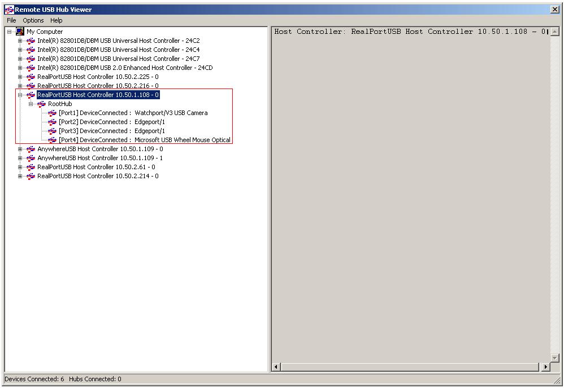Viewport: 564px width, 388px height.
Task: Select Port3 Edgeport/1 device entry
Action: tap(112, 131)
